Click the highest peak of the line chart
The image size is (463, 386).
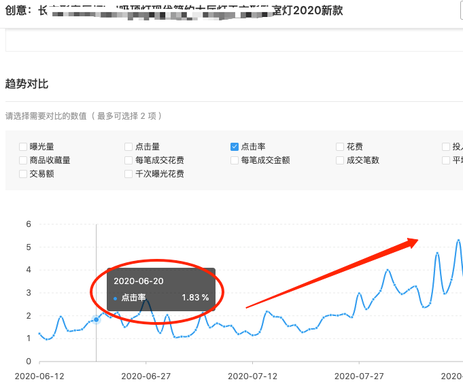point(458,240)
